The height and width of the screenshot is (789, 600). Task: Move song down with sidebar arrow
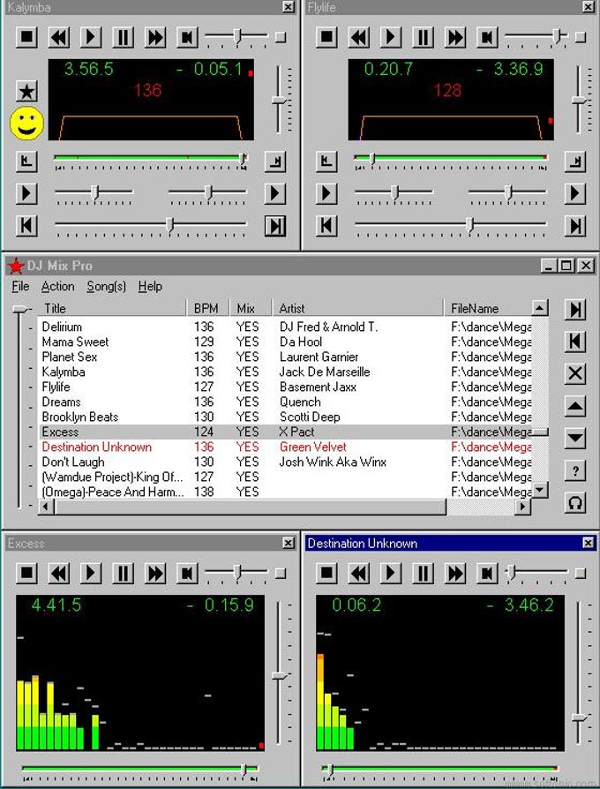pos(575,438)
